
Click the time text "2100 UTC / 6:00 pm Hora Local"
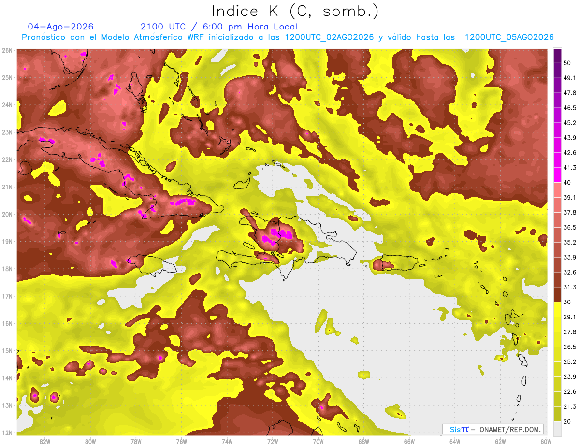[x=219, y=27]
